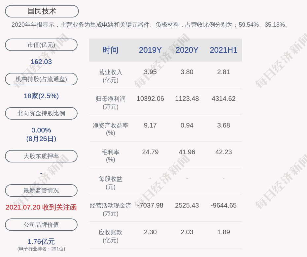Click receivables value 2.30
Screen dimensions: 307x257
[x=150, y=232]
